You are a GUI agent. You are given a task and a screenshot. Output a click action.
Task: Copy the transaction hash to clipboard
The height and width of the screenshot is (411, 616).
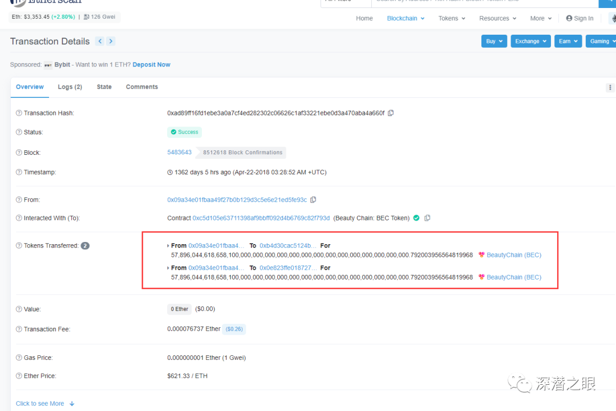(x=391, y=113)
